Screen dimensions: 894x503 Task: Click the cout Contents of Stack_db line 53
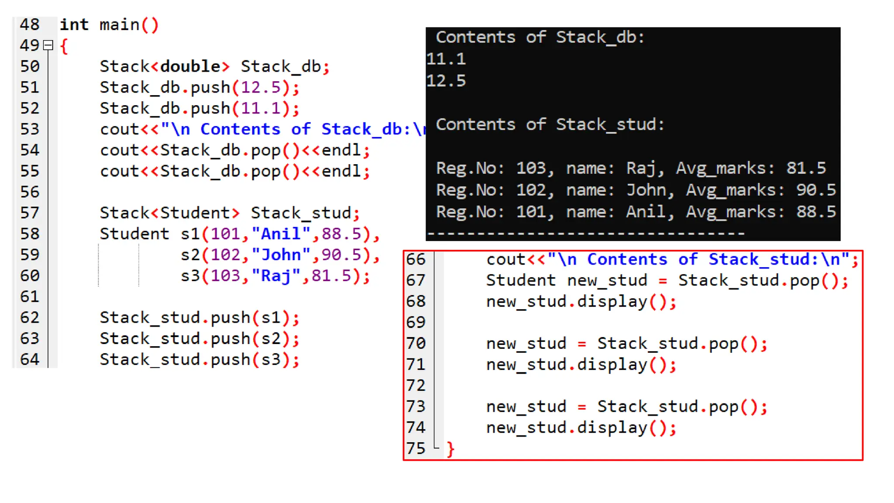pos(262,129)
